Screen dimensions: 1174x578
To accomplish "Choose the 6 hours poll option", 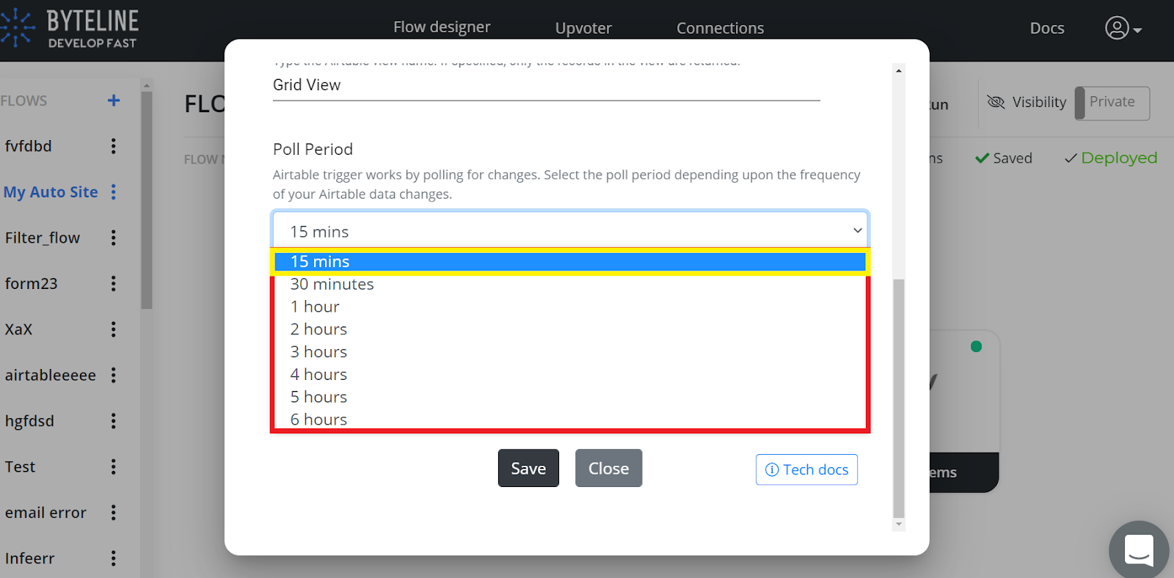I will (x=319, y=420).
